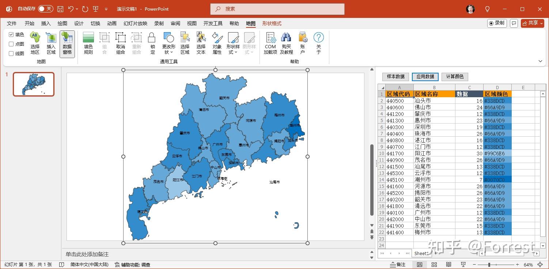The width and height of the screenshot is (549, 269).
Task: Collapse the ribbon via the chevron
Action: pos(541,61)
